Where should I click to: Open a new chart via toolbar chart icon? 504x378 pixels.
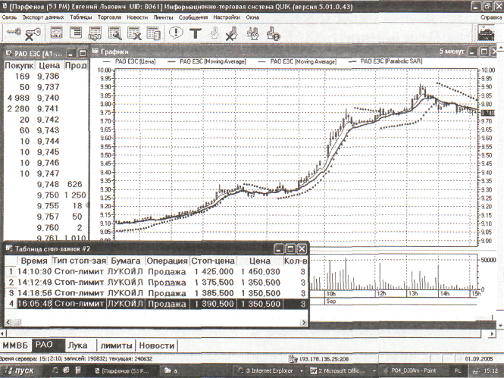click(x=57, y=33)
